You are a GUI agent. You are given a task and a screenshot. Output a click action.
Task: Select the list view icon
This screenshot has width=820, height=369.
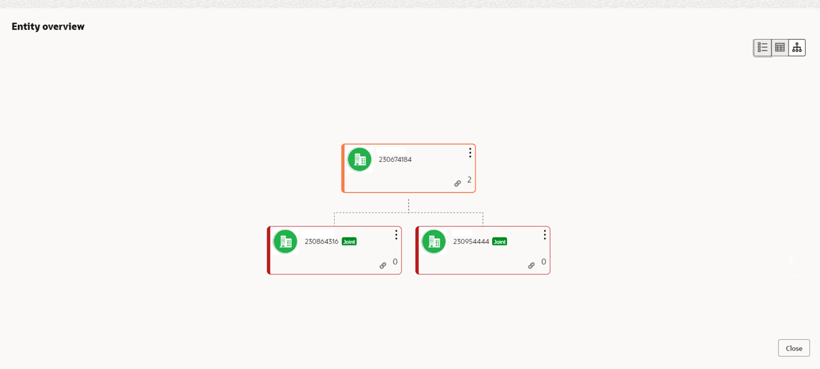click(x=762, y=47)
